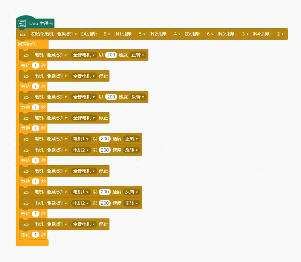Viewport: 301px width, 262px height.
Task: Open 驱动板1 dropdown in 电机2 反转 block
Action: (x=57, y=150)
